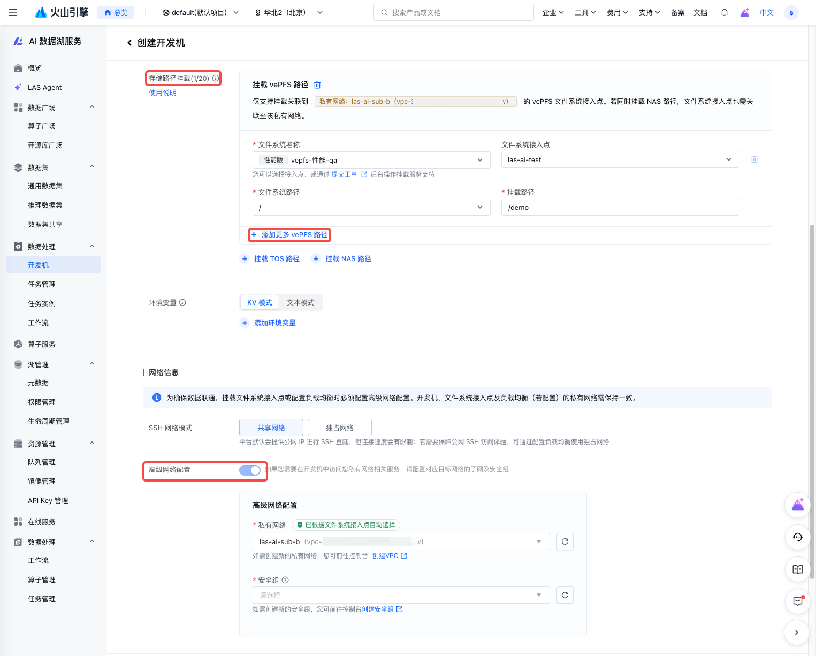The image size is (816, 656).
Task: Click 添加更多 vePFS 路径 link
Action: (289, 235)
